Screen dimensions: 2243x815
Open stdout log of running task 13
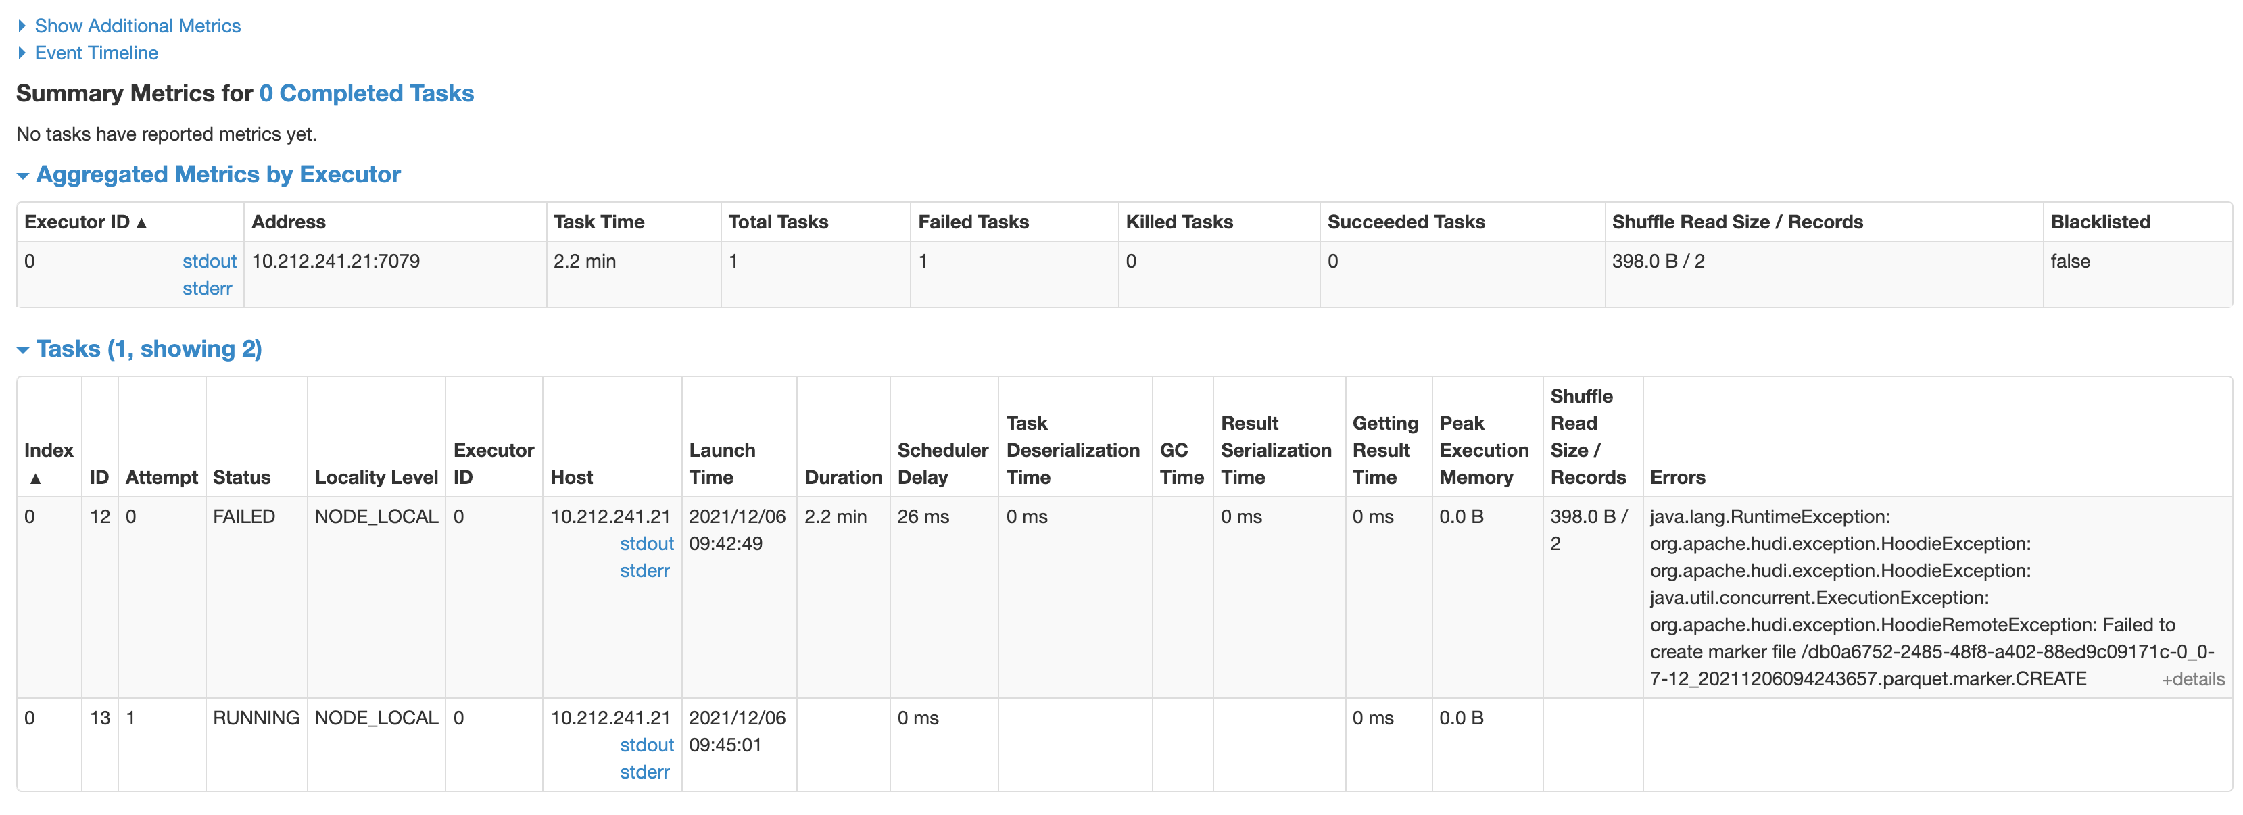pyautogui.click(x=646, y=745)
